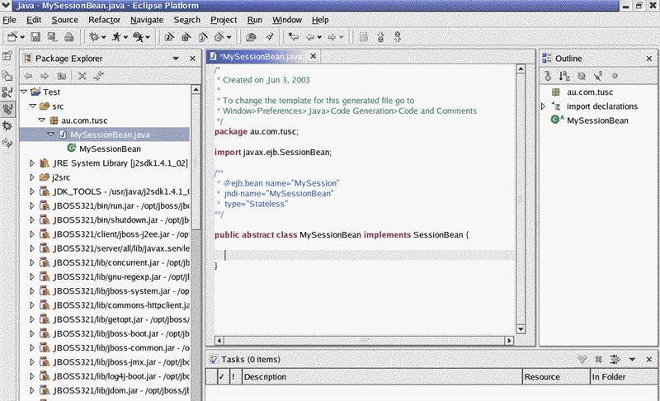Collapse the au.com.tusc package node
This screenshot has width=660, height=401.
pyautogui.click(x=41, y=120)
